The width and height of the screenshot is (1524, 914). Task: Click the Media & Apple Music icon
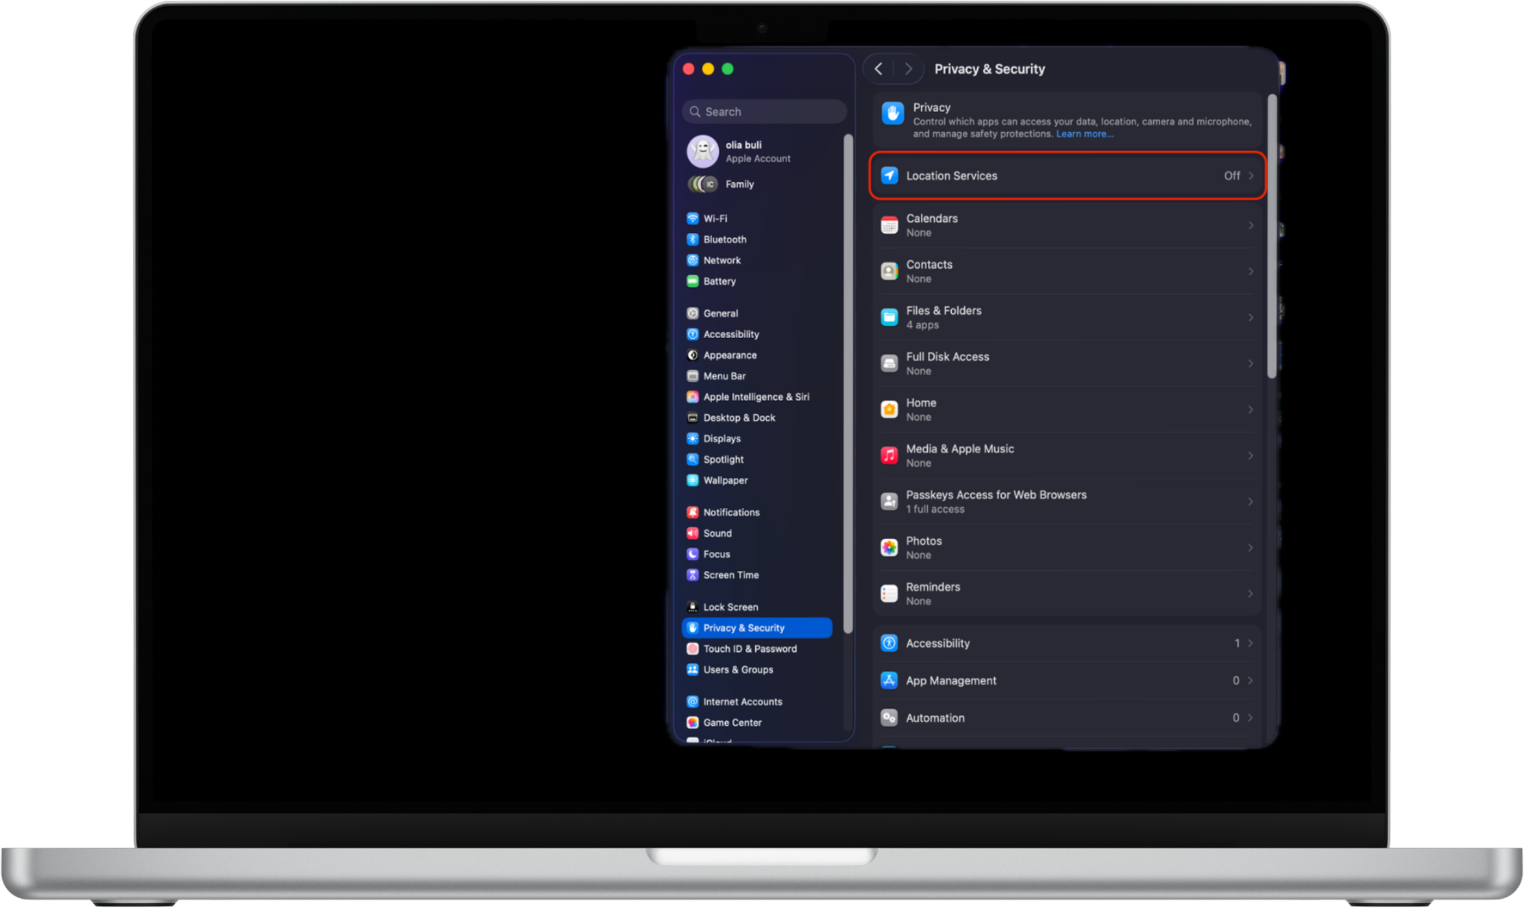coord(889,455)
